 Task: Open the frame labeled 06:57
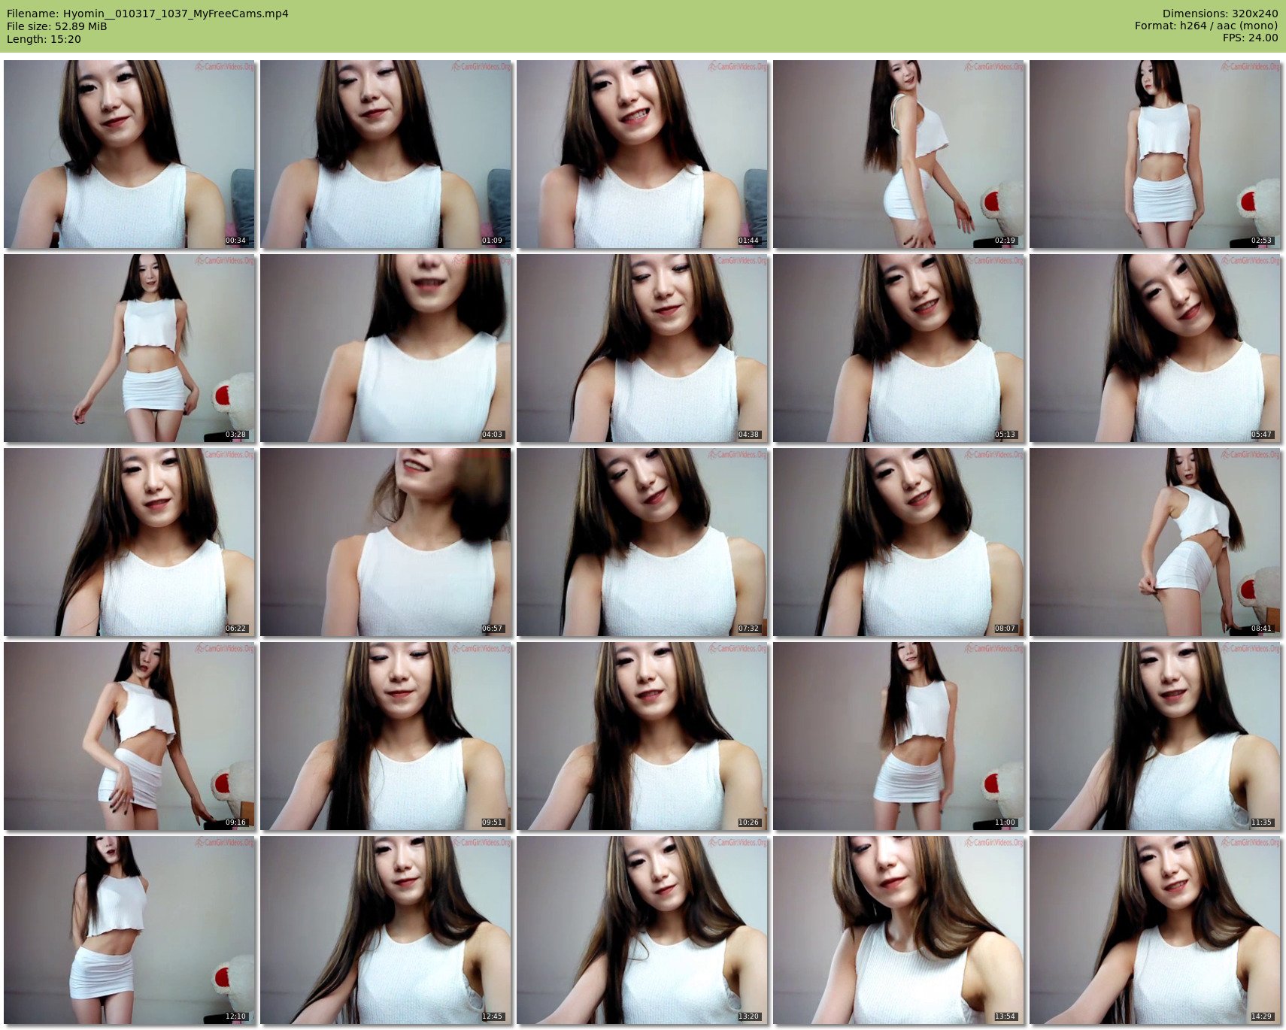coord(386,542)
